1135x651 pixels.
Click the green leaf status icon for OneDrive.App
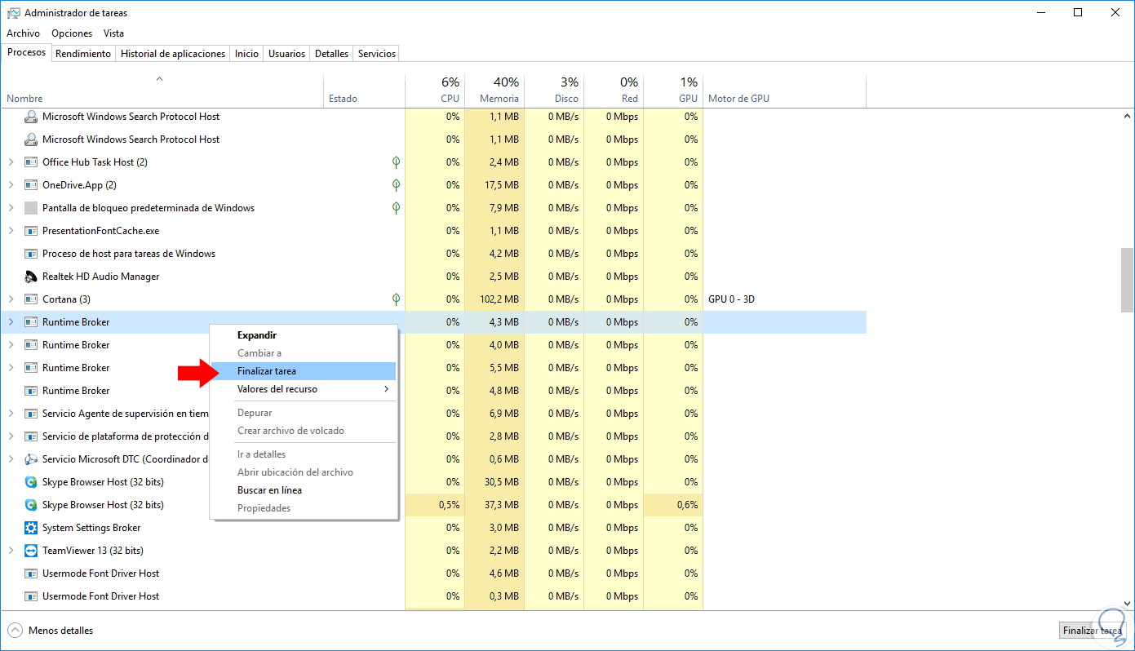pyautogui.click(x=396, y=185)
